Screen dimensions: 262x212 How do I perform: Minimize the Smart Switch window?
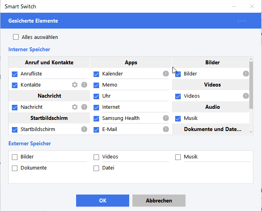[234, 6]
